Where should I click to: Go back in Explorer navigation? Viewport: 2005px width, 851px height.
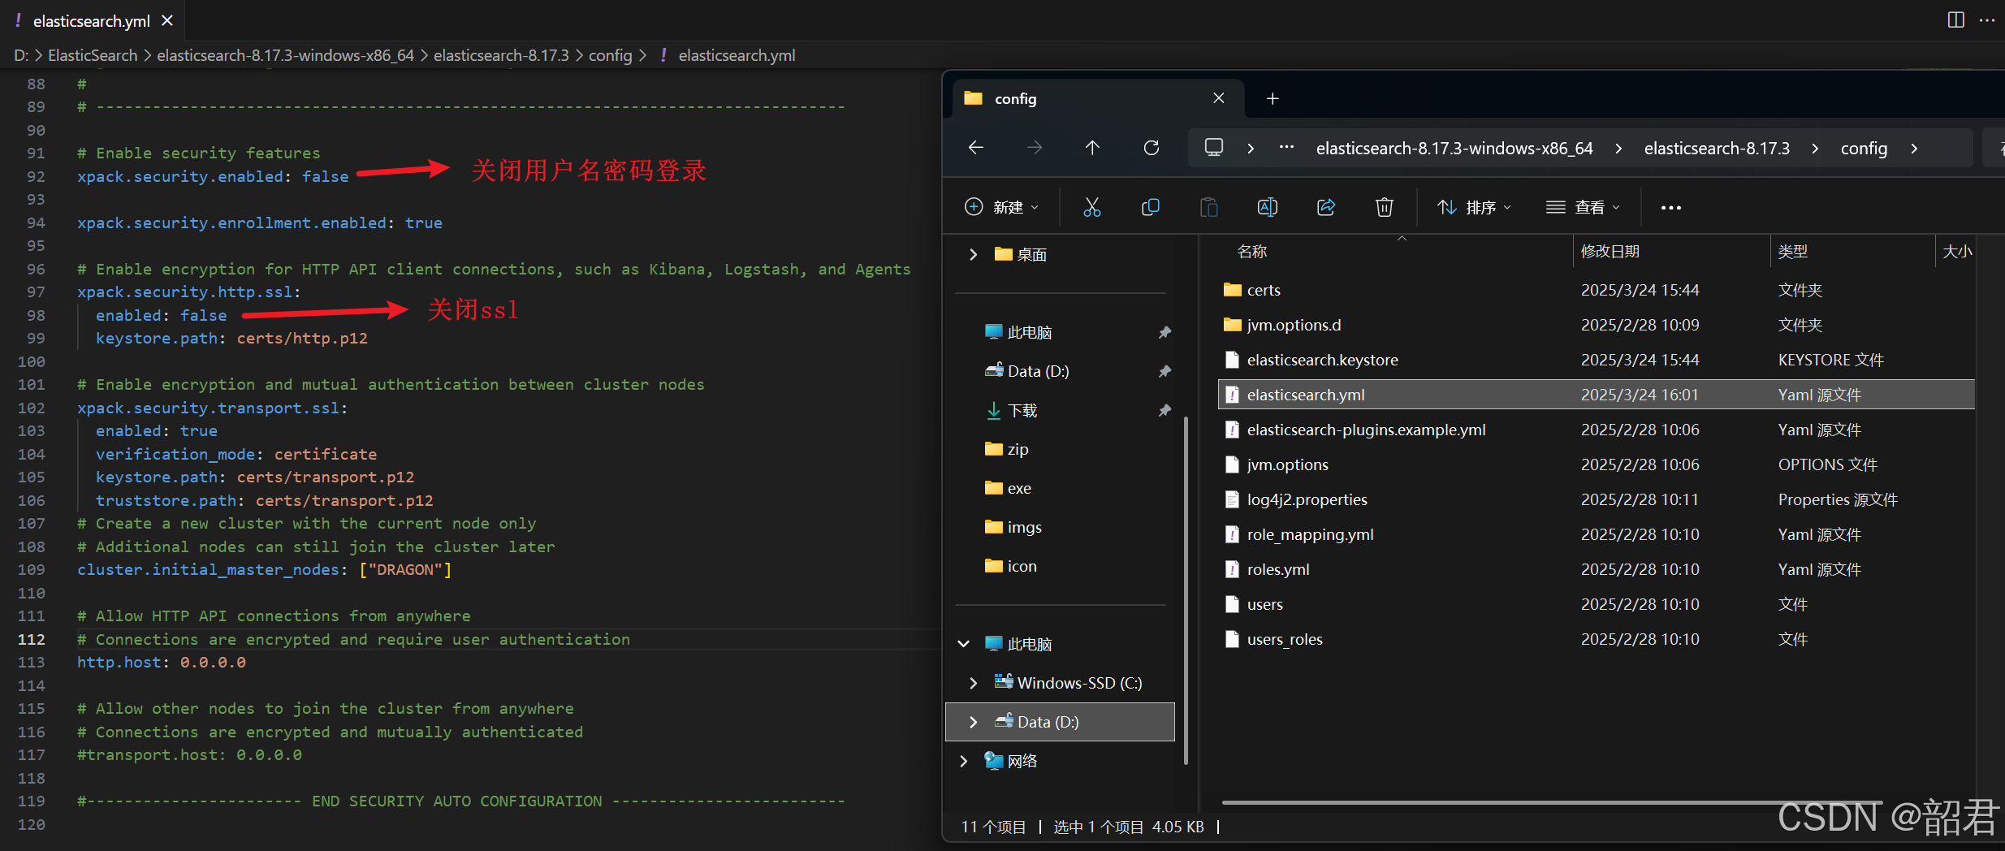click(x=976, y=147)
